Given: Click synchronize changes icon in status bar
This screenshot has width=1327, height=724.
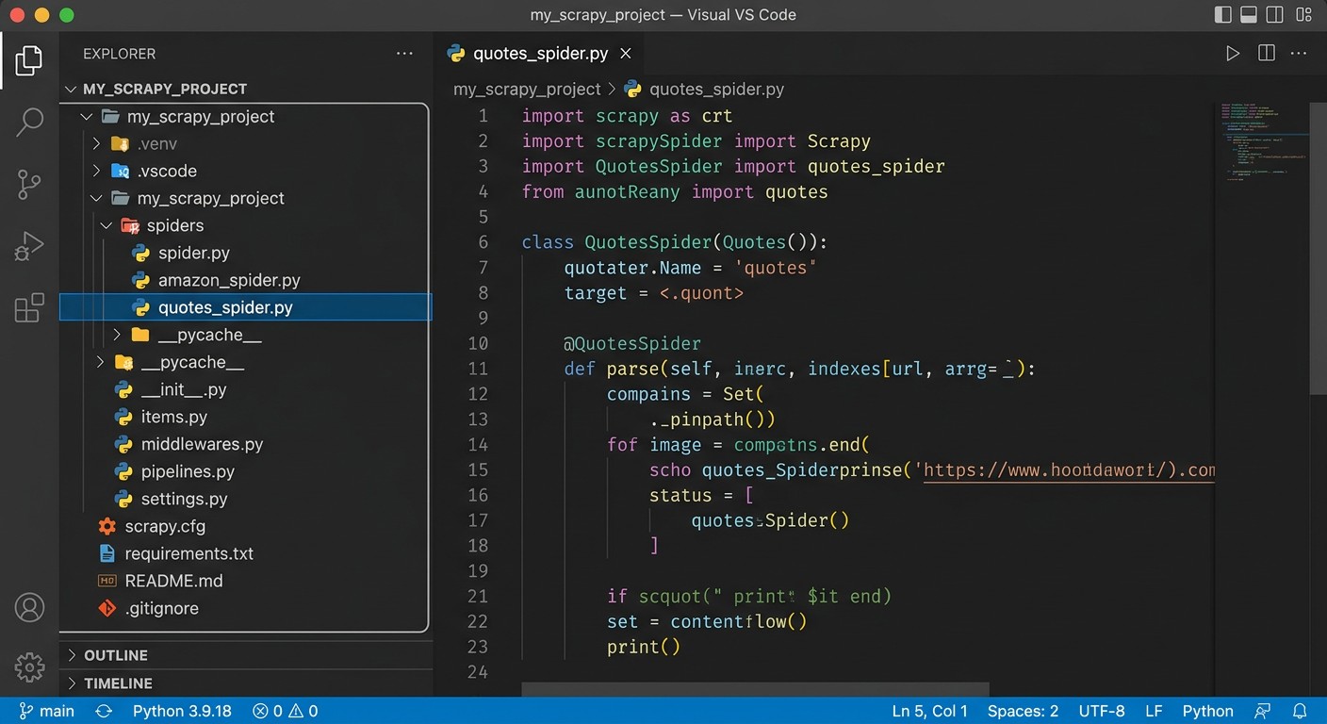Looking at the screenshot, I should [x=104, y=711].
